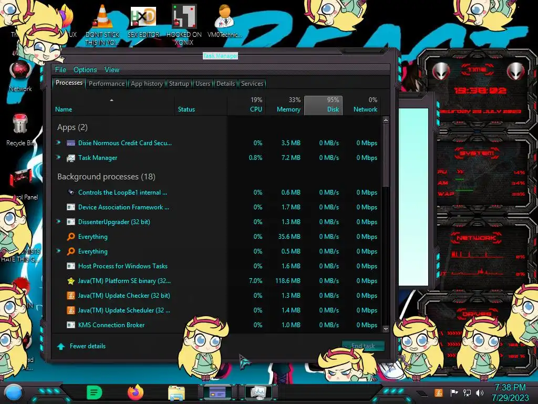This screenshot has height=404, width=538.
Task: Switch to Task Manager taskbar button
Action: point(258,392)
